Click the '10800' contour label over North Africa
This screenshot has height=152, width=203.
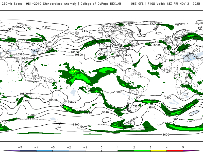(171, 61)
